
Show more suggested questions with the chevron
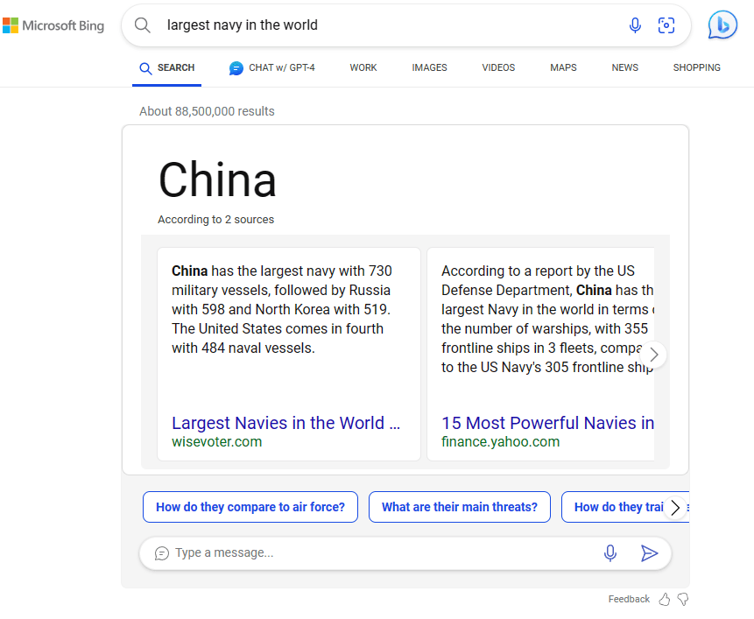[674, 507]
